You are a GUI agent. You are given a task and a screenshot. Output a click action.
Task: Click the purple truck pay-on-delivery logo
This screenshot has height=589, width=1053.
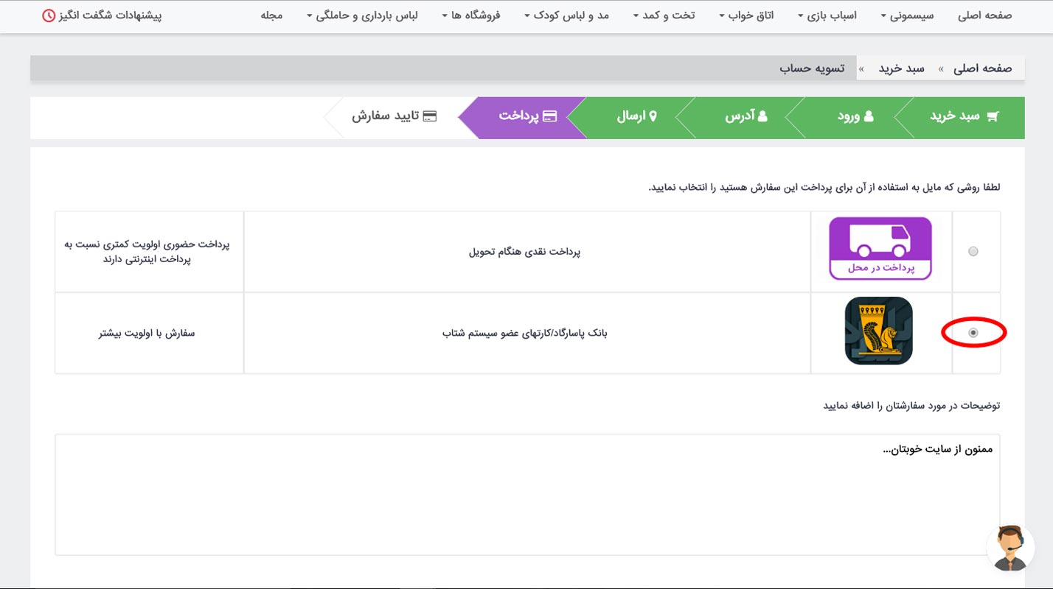tap(880, 248)
